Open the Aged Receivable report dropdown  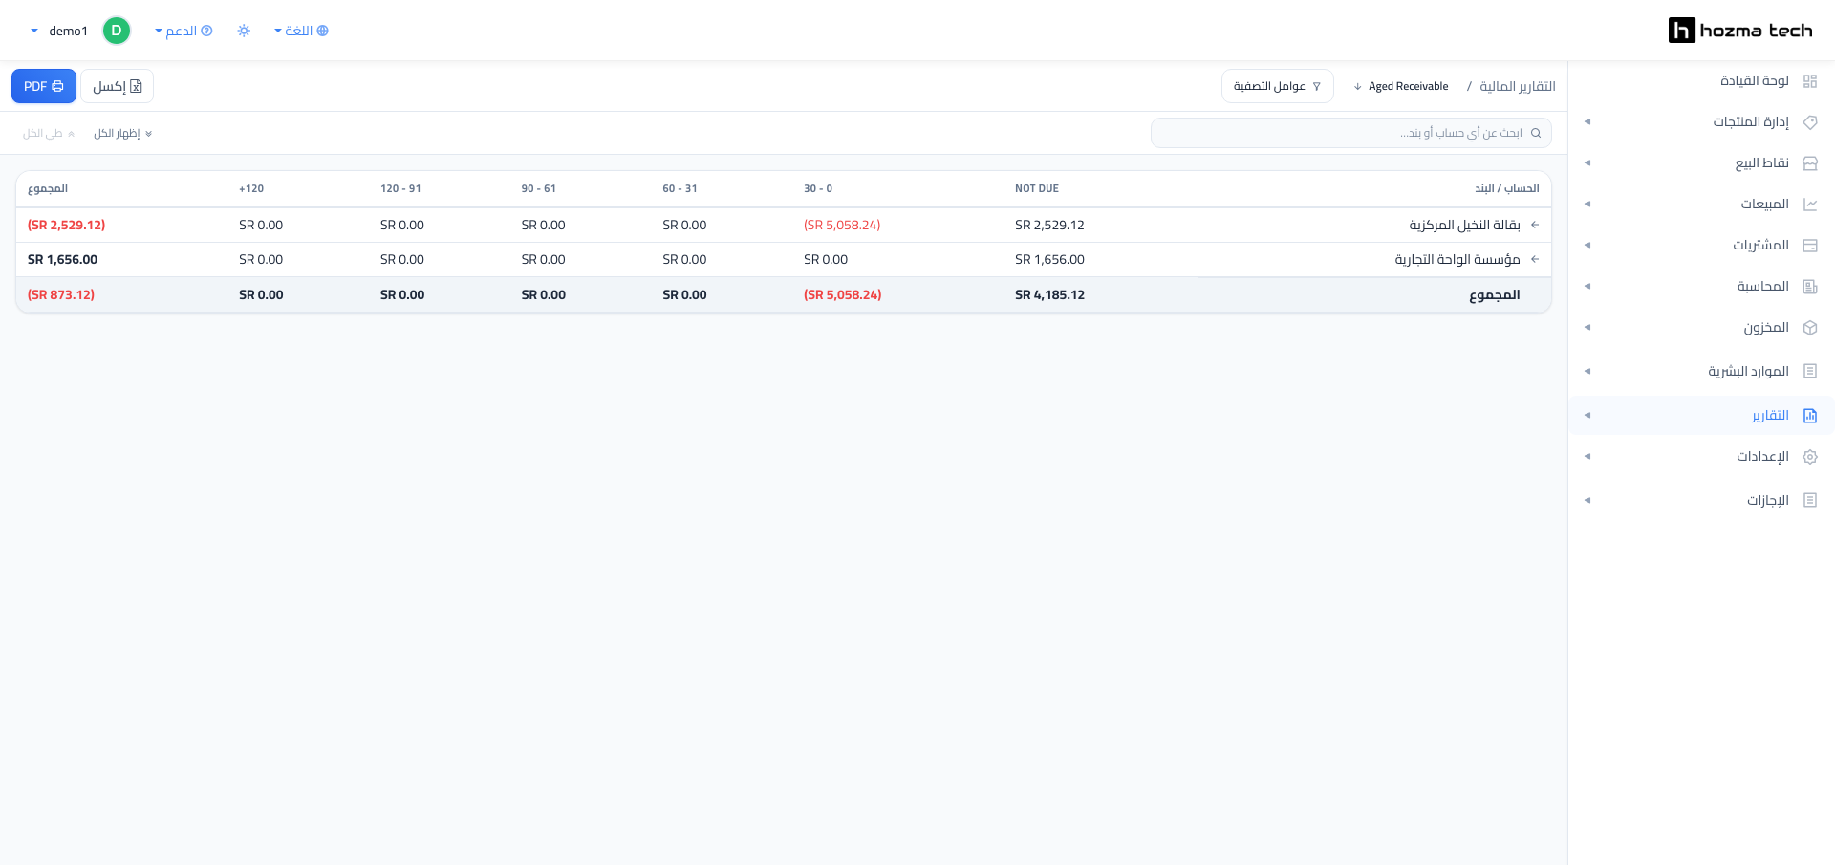click(x=1400, y=86)
